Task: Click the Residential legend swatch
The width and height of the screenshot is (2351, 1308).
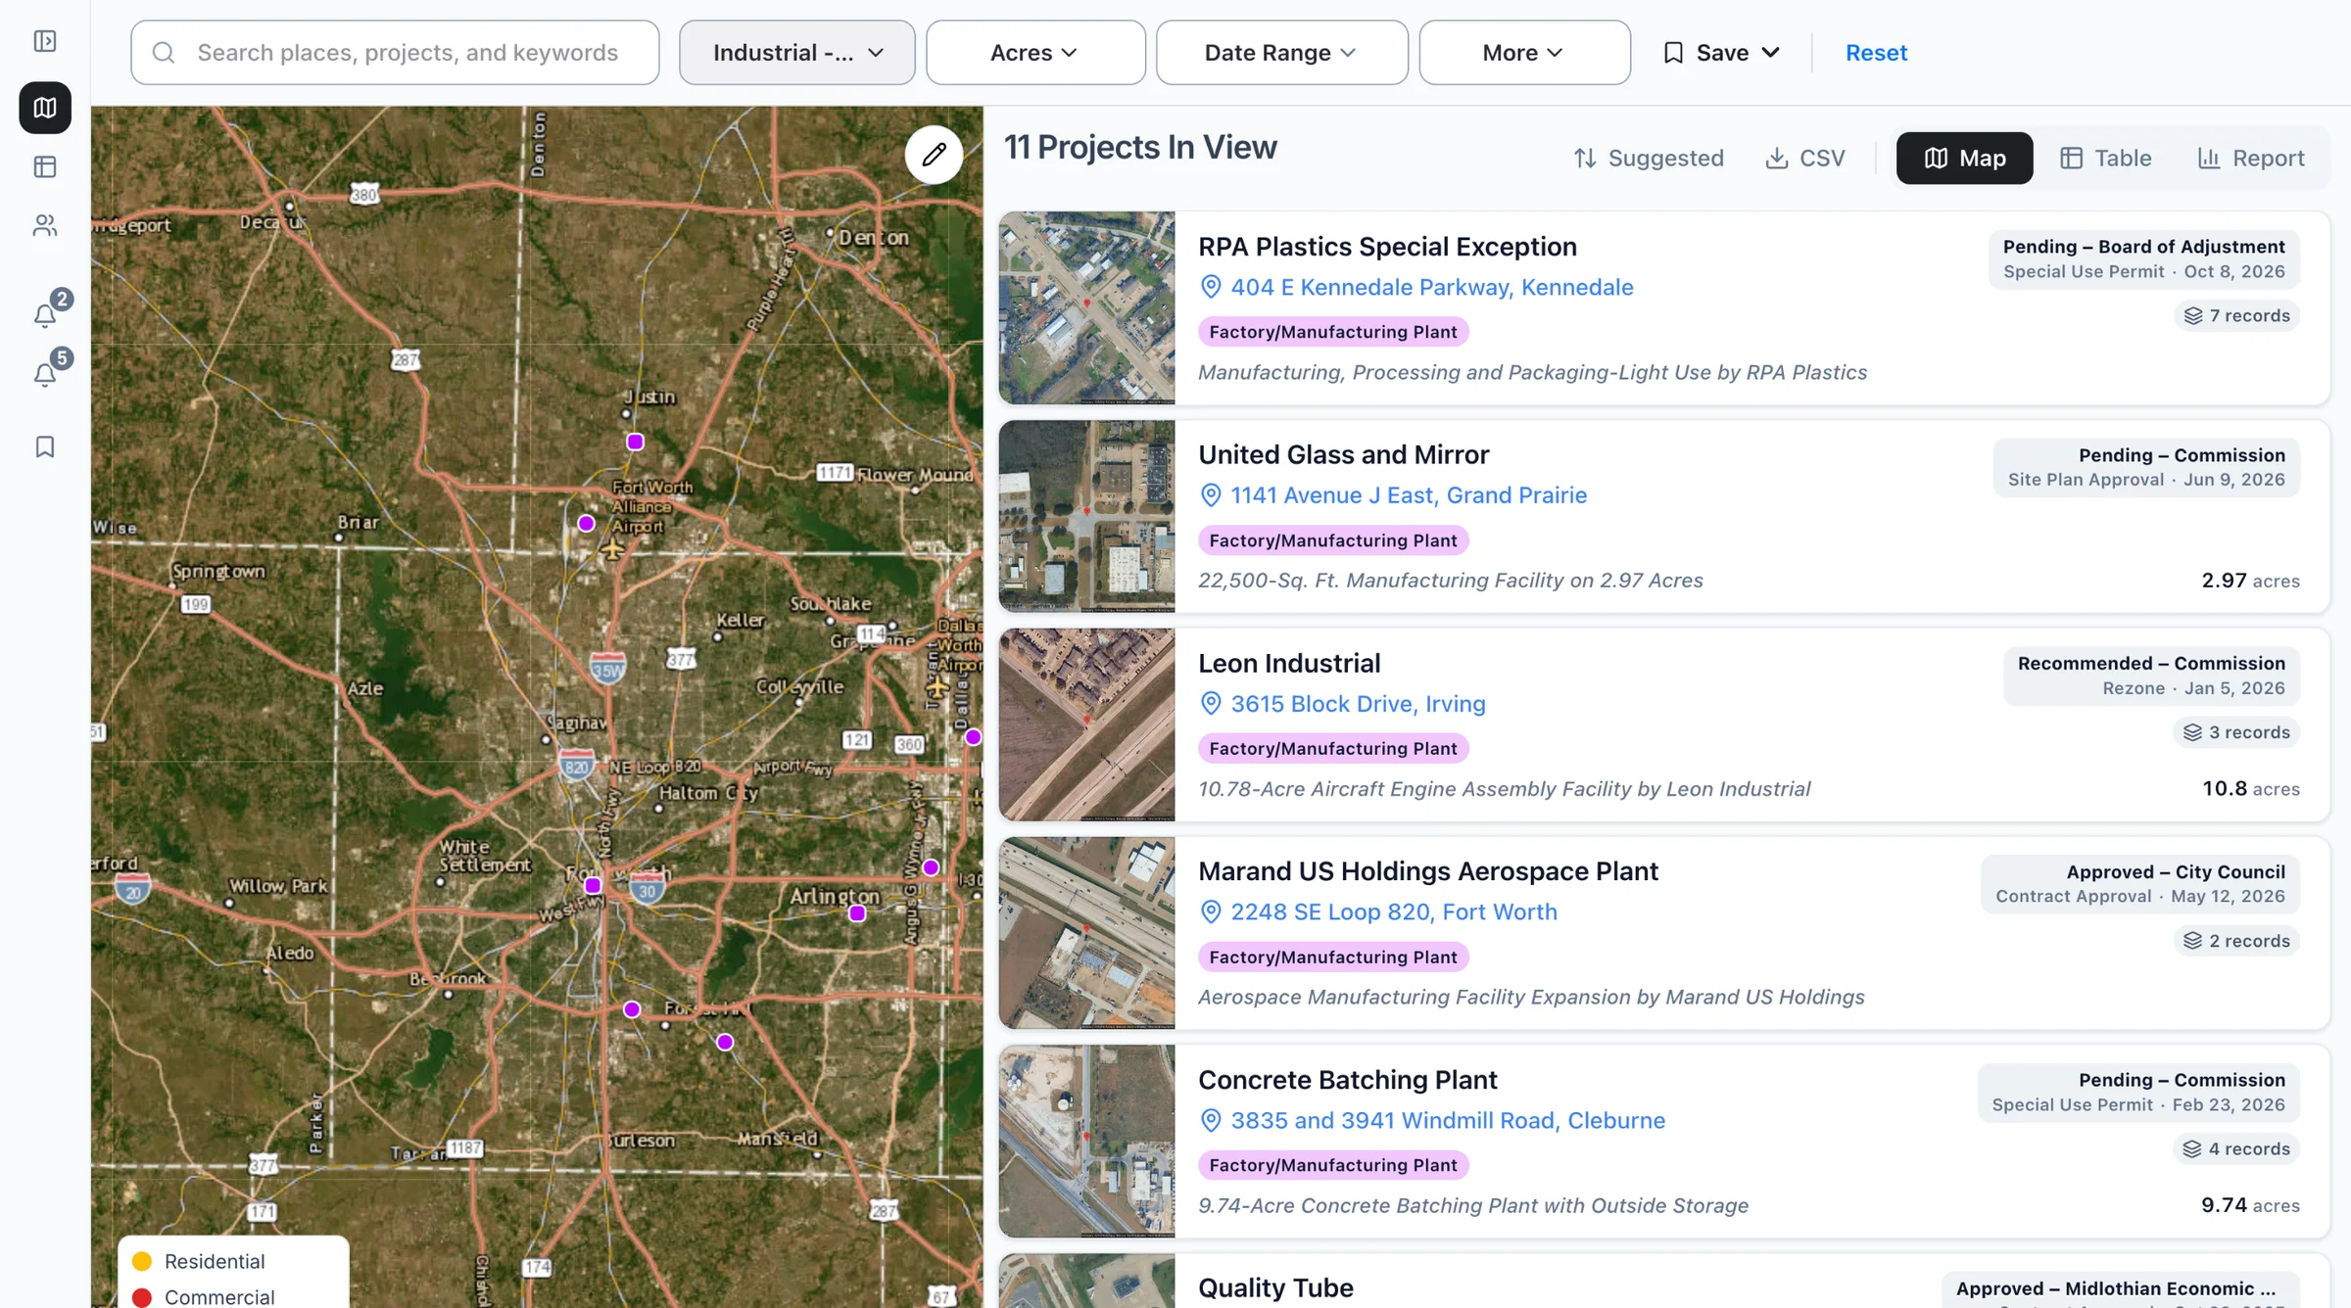Action: [x=142, y=1262]
